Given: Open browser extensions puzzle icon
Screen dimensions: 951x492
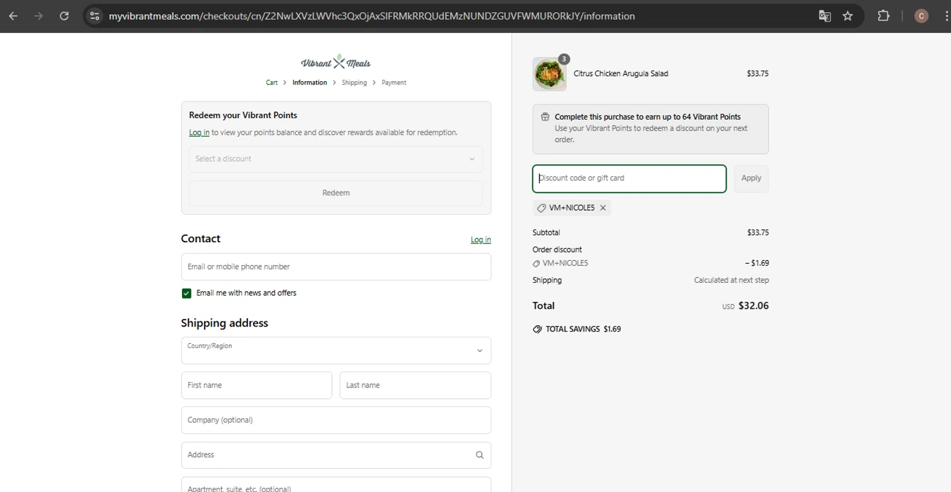Looking at the screenshot, I should point(883,16).
